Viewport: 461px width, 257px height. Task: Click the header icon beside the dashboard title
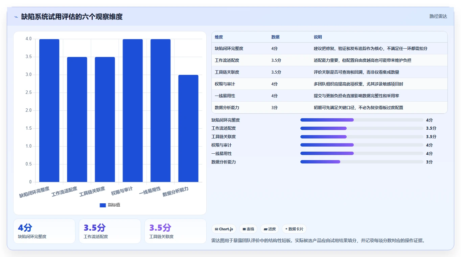[x=16, y=17]
